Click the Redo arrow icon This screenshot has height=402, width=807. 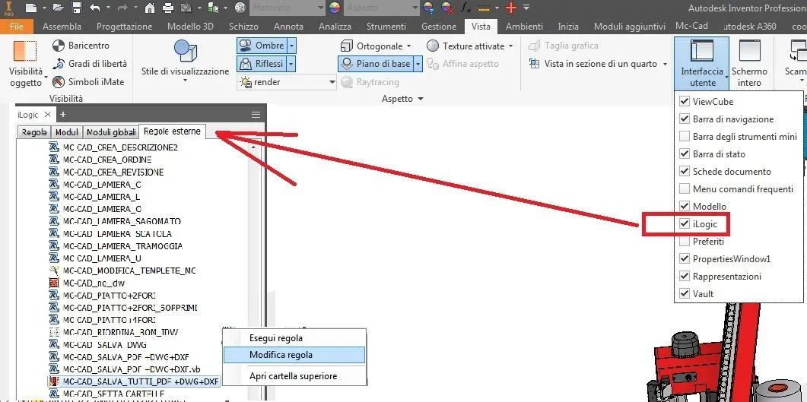(x=121, y=8)
